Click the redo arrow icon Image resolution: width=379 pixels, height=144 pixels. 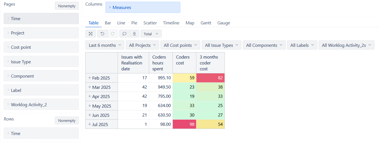[113, 34]
